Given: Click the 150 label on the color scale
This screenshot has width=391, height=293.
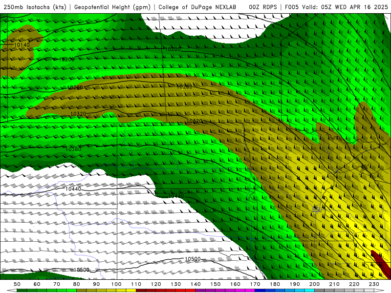Looking at the screenshot, I should 216,284.
